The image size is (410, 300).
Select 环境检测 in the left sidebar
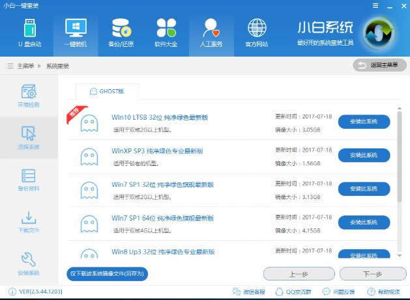click(x=29, y=96)
